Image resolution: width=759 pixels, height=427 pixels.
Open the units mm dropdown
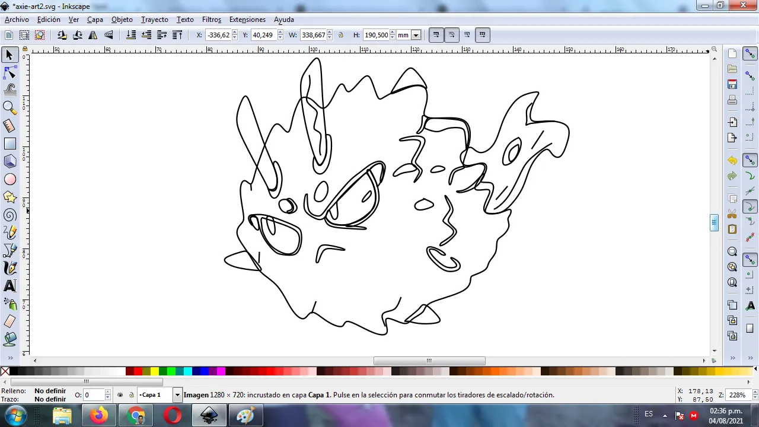coord(409,35)
